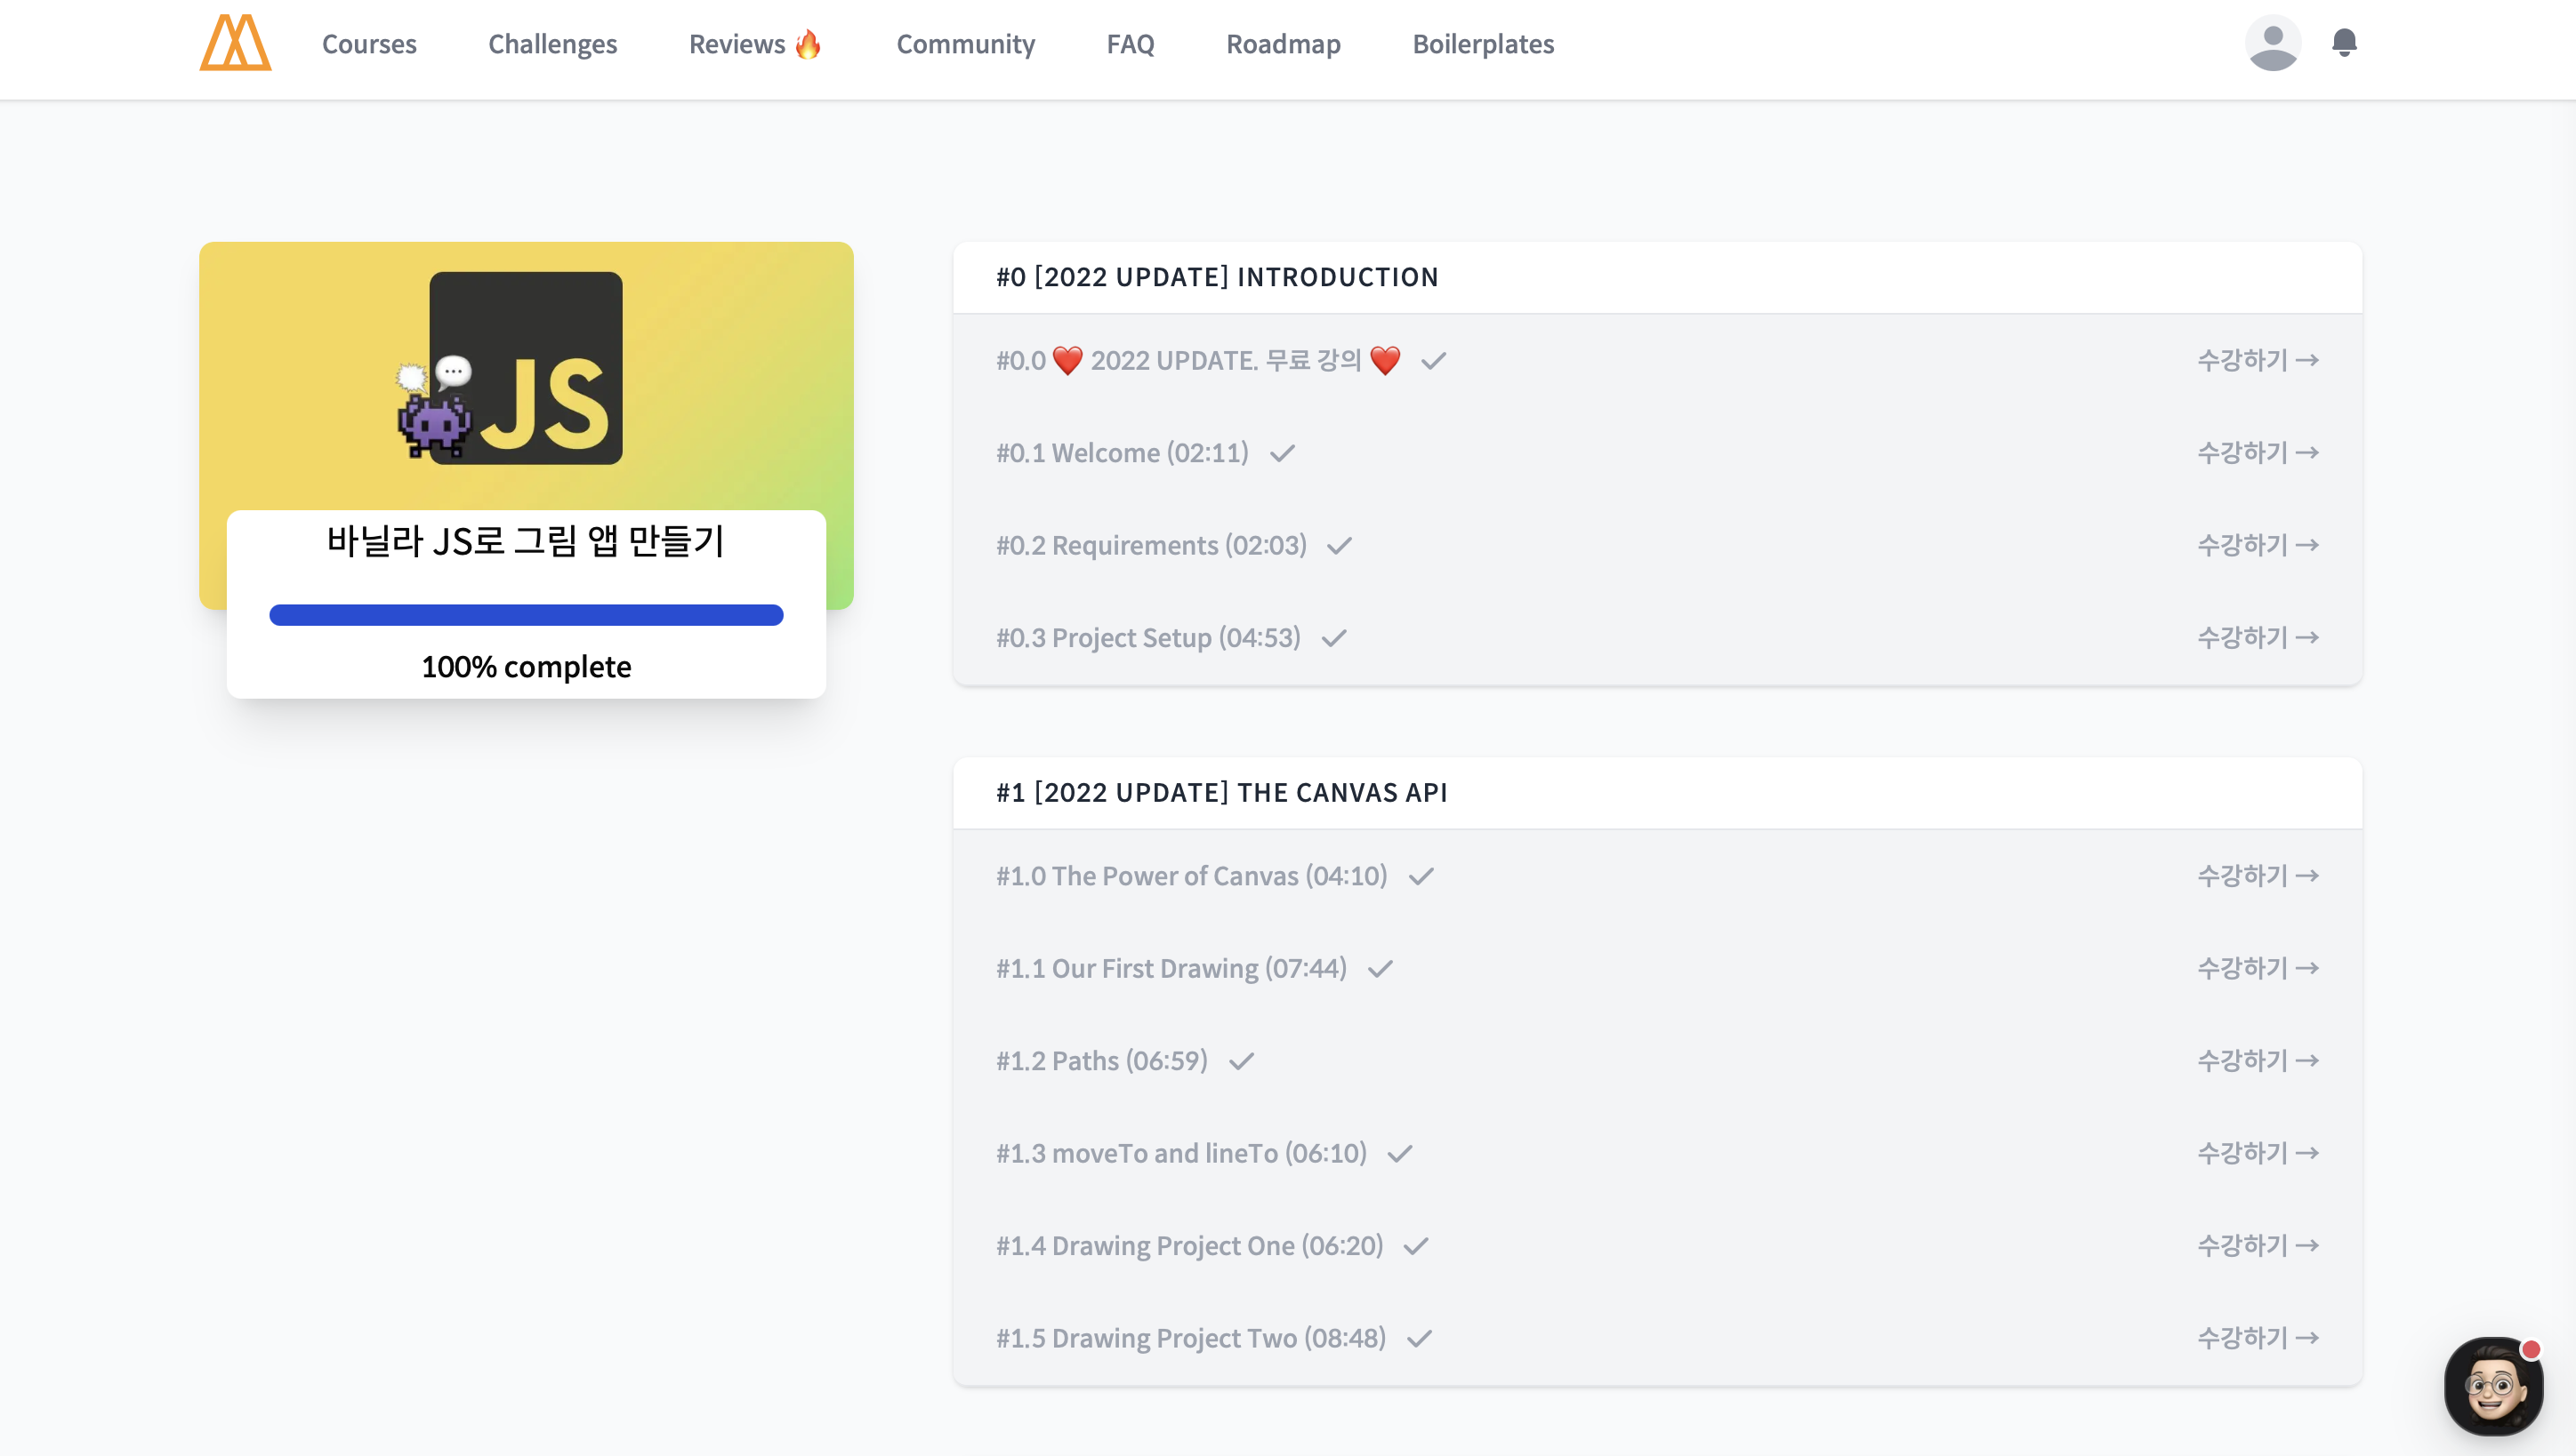The height and width of the screenshot is (1456, 2576).
Task: Start lesson #1.0 The Power of Canvas
Action: point(2258,875)
